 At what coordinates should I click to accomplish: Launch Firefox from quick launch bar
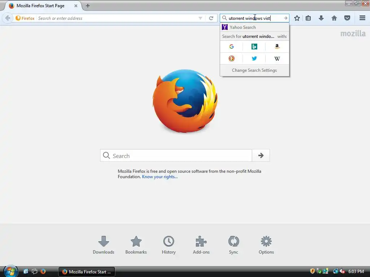(43, 272)
